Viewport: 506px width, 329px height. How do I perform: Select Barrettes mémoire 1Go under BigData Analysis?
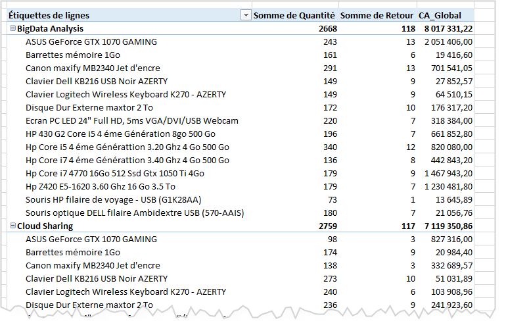pyautogui.click(x=73, y=55)
